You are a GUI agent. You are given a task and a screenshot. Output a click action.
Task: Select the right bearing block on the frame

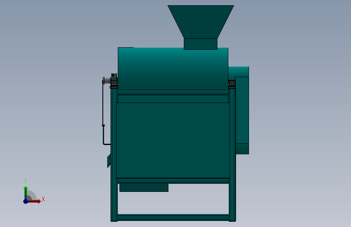coord(232,84)
